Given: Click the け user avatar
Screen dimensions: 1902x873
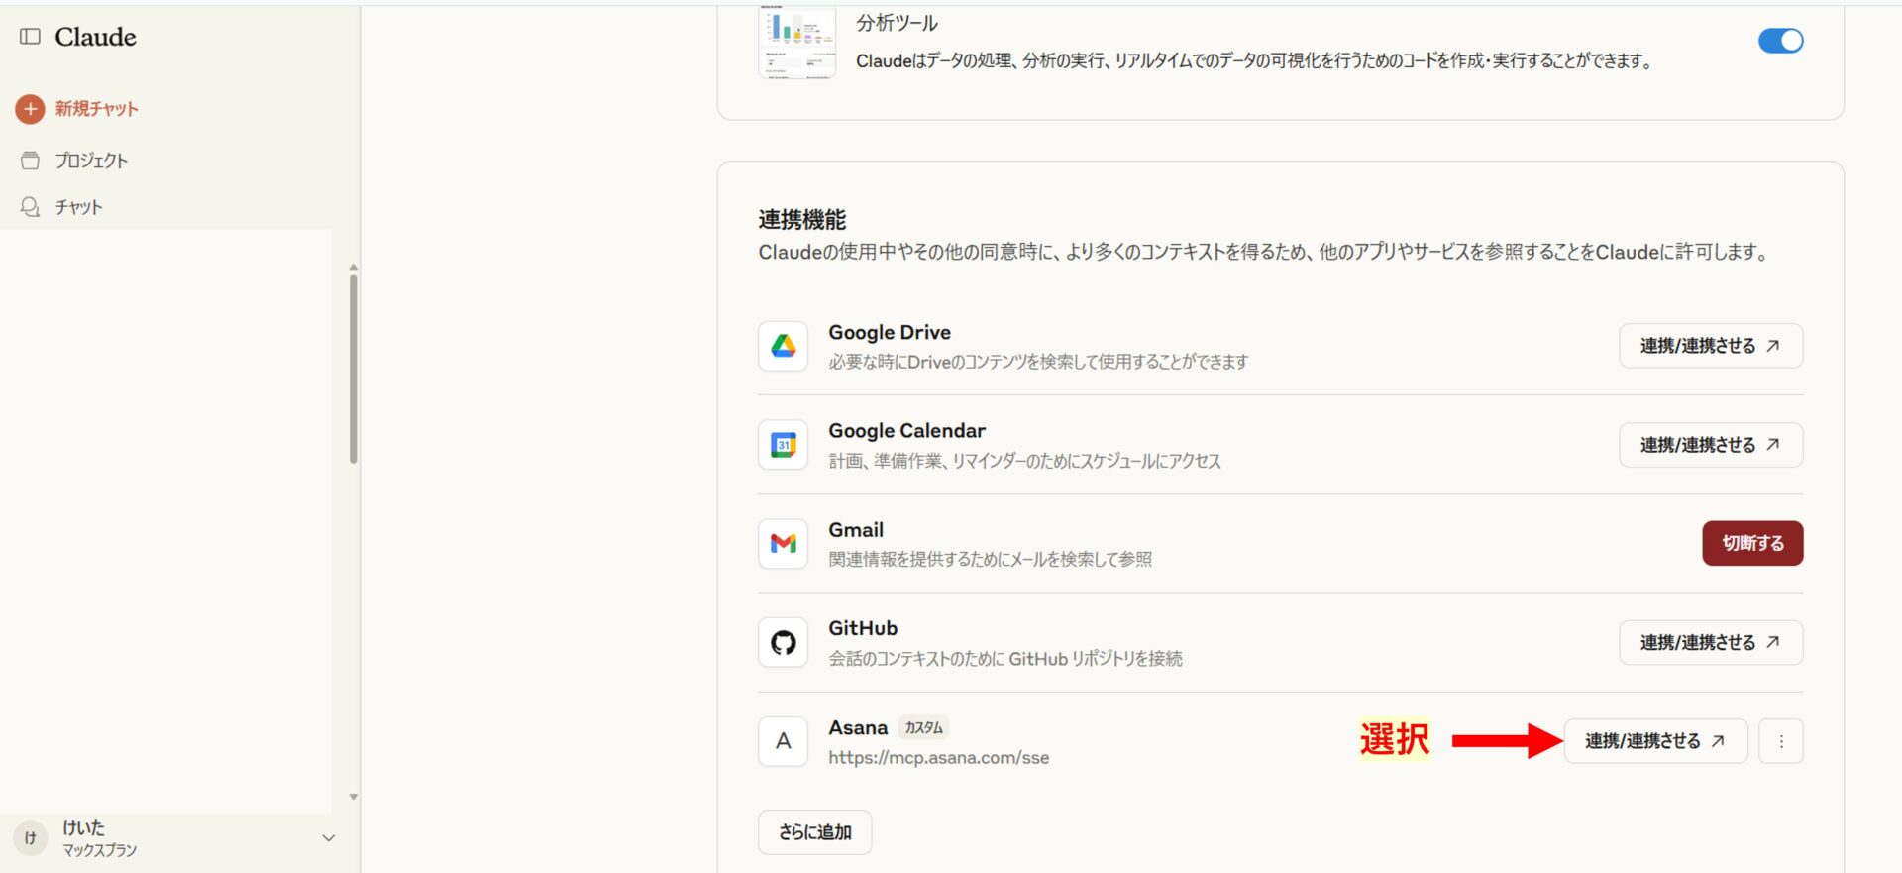Looking at the screenshot, I should click(30, 838).
